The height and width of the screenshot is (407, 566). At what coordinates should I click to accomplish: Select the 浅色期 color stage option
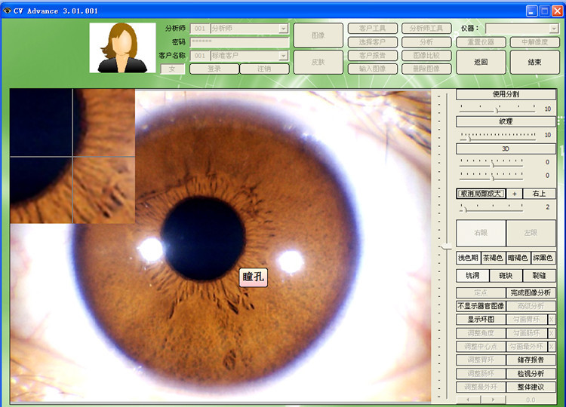[468, 258]
